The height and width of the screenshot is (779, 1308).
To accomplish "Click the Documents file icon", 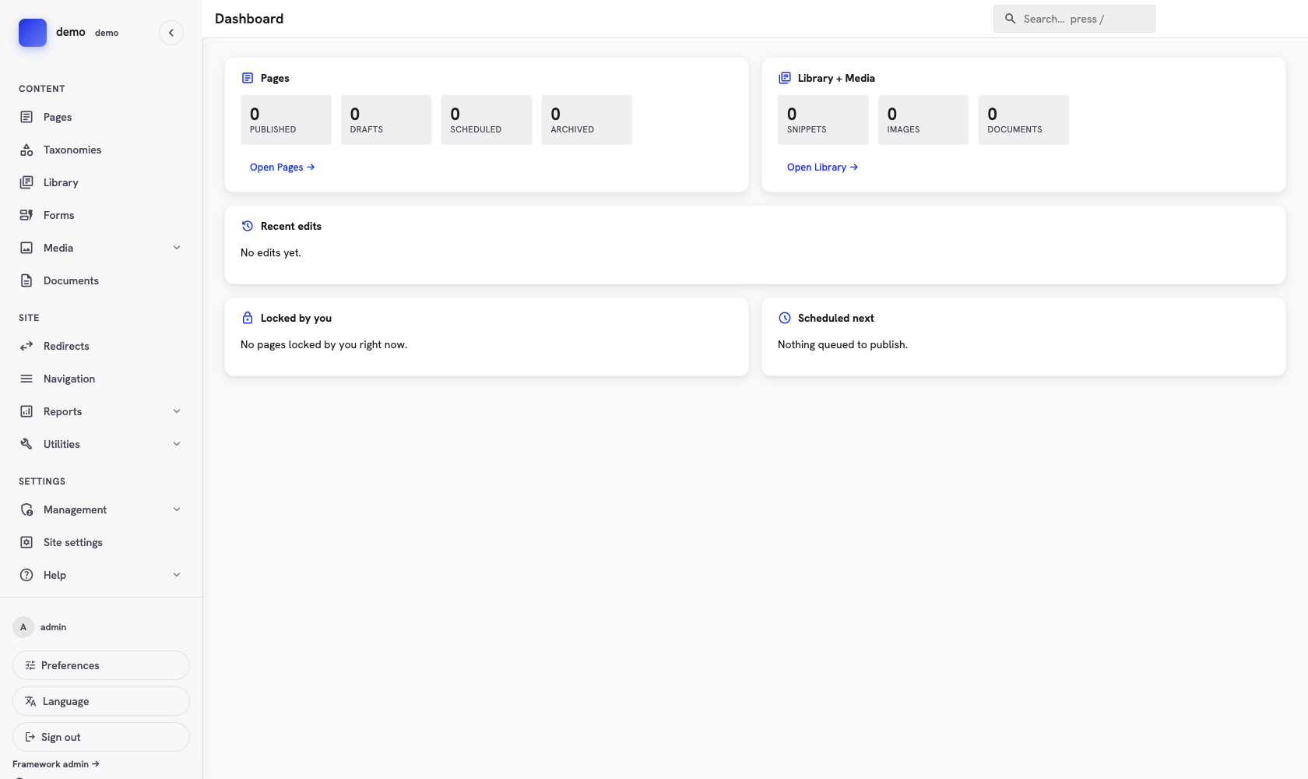I will pyautogui.click(x=26, y=280).
